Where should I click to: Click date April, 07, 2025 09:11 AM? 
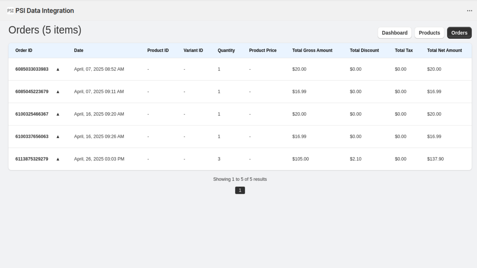point(99,92)
